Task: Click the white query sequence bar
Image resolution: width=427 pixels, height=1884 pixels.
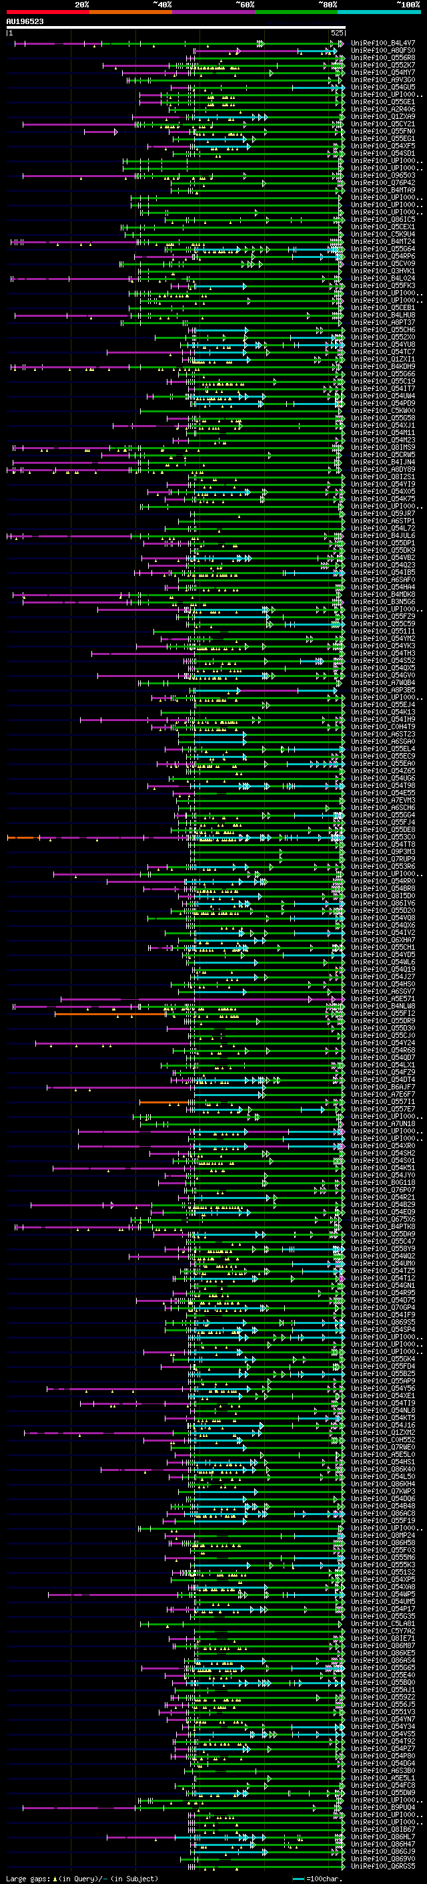Action: [176, 28]
